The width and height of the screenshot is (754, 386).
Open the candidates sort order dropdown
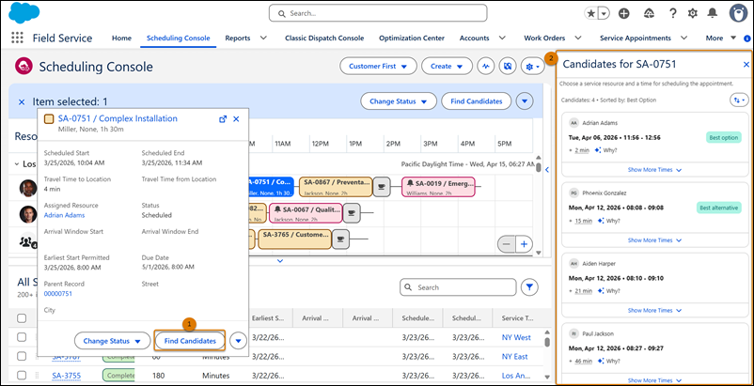(739, 100)
